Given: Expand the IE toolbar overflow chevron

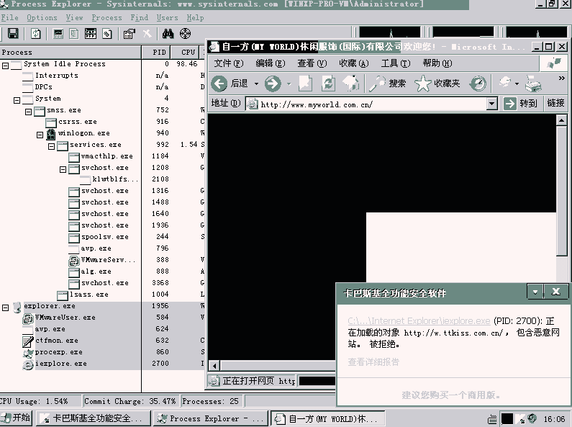Looking at the screenshot, I should (x=562, y=78).
